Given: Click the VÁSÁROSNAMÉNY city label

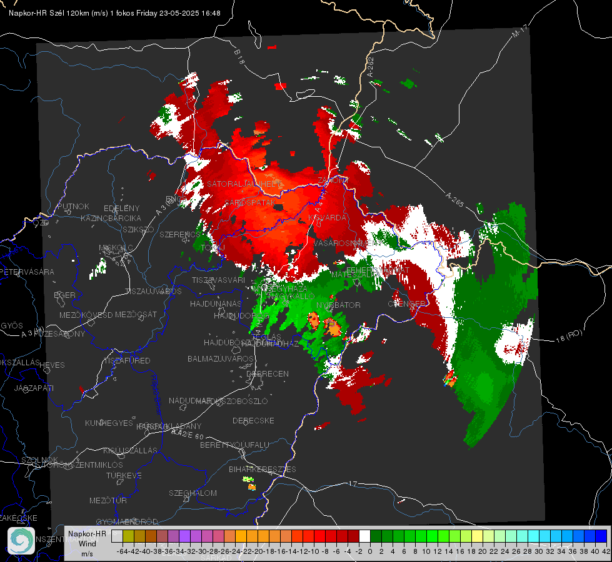Looking at the screenshot, I should (349, 244).
